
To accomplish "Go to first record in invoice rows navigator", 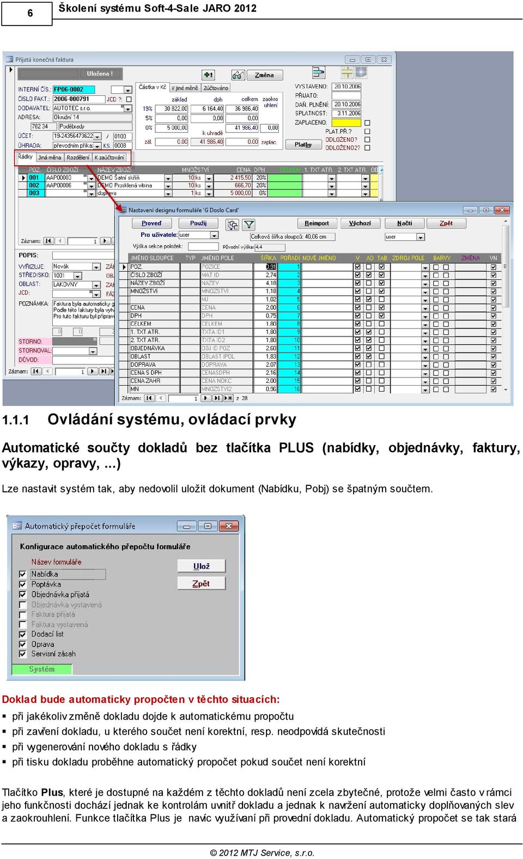I will pos(49,241).
